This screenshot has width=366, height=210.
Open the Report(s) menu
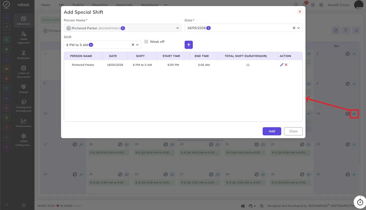[100, 5]
